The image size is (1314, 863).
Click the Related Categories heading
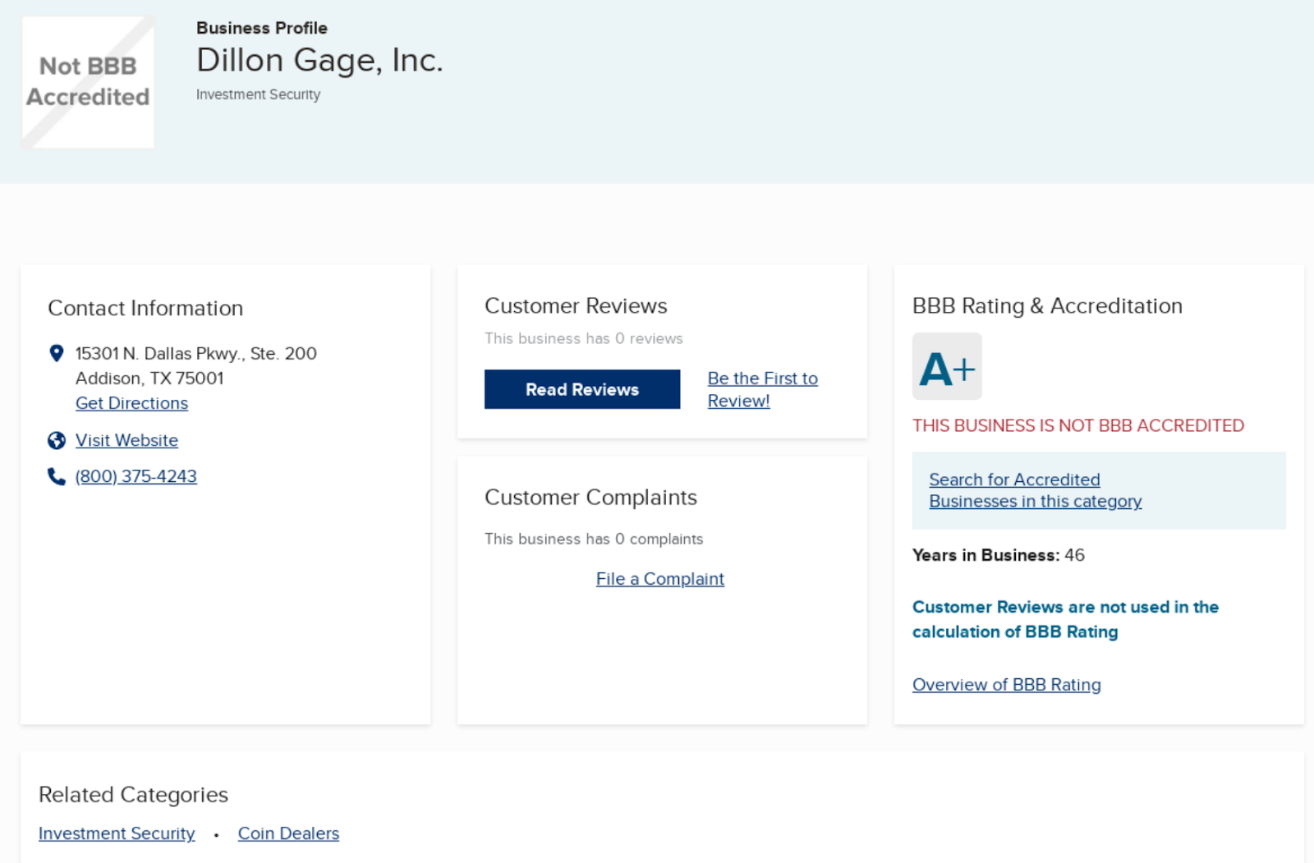[133, 795]
